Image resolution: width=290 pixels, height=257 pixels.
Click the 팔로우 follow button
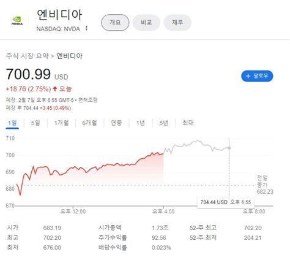click(257, 76)
